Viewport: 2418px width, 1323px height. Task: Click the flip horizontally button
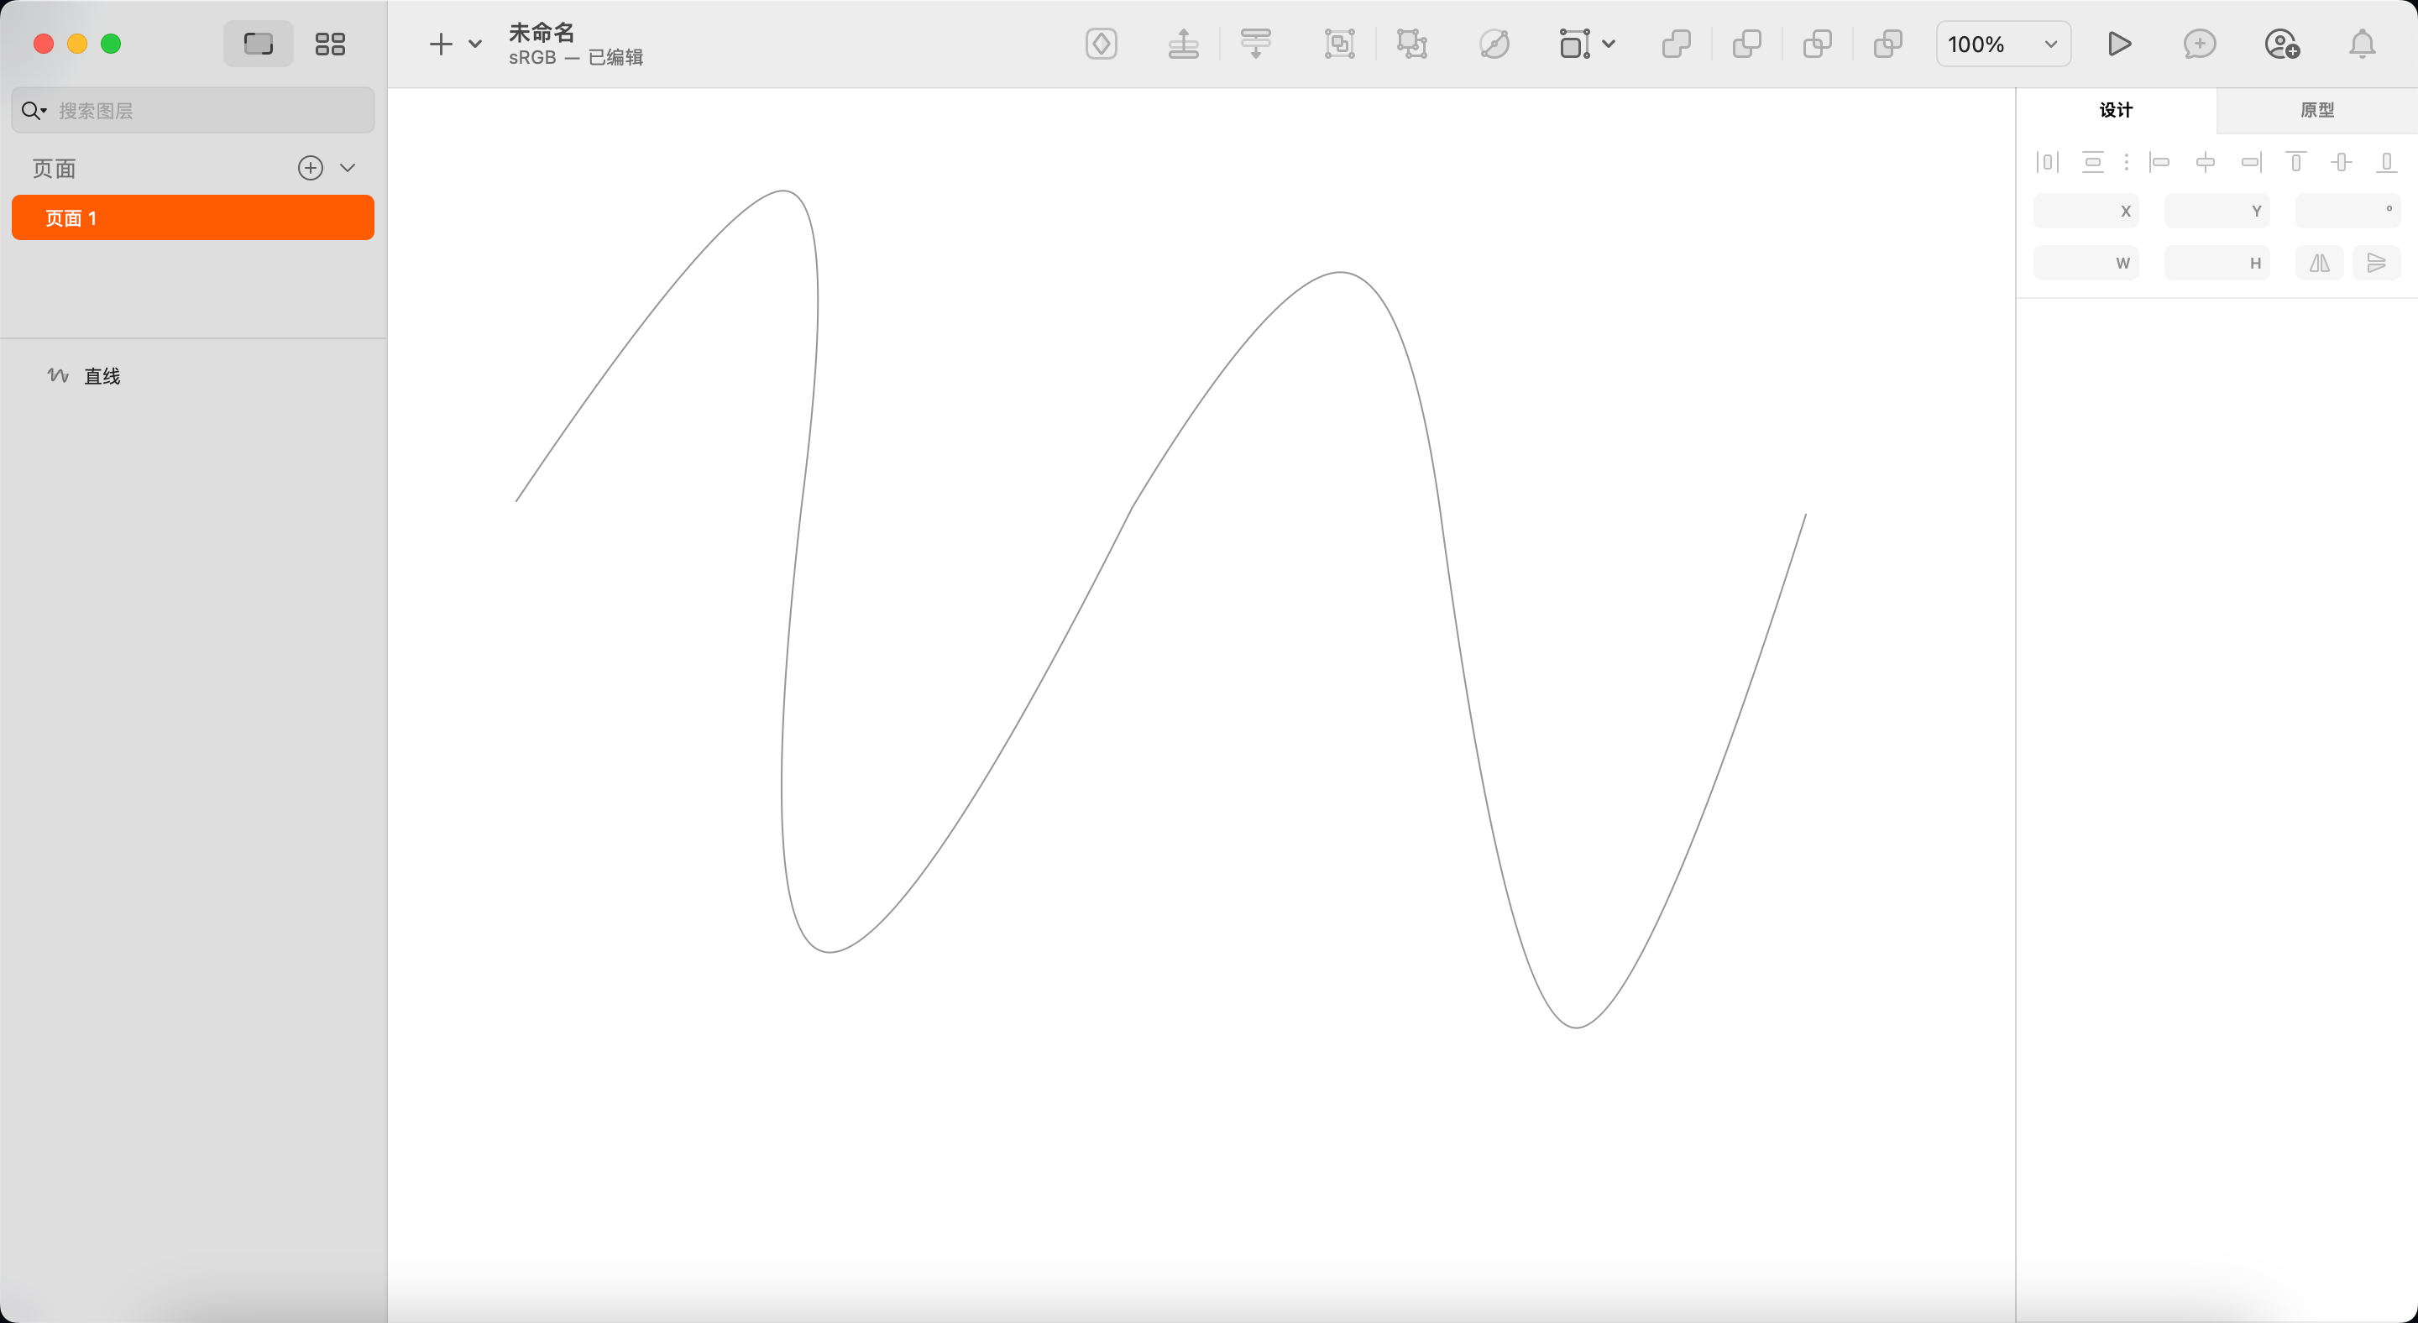[x=2320, y=264]
